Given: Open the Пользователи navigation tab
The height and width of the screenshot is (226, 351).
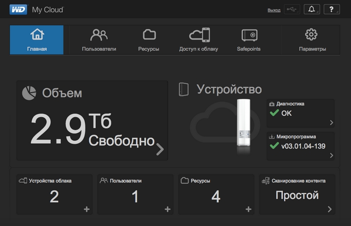Looking at the screenshot, I should tap(99, 40).
